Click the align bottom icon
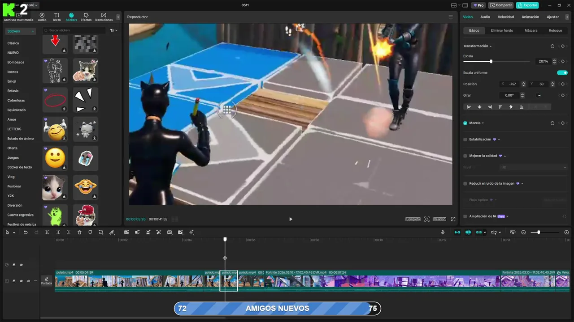The width and height of the screenshot is (574, 322). tap(521, 107)
